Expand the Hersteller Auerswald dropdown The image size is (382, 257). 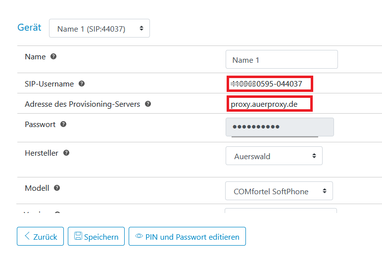(274, 156)
